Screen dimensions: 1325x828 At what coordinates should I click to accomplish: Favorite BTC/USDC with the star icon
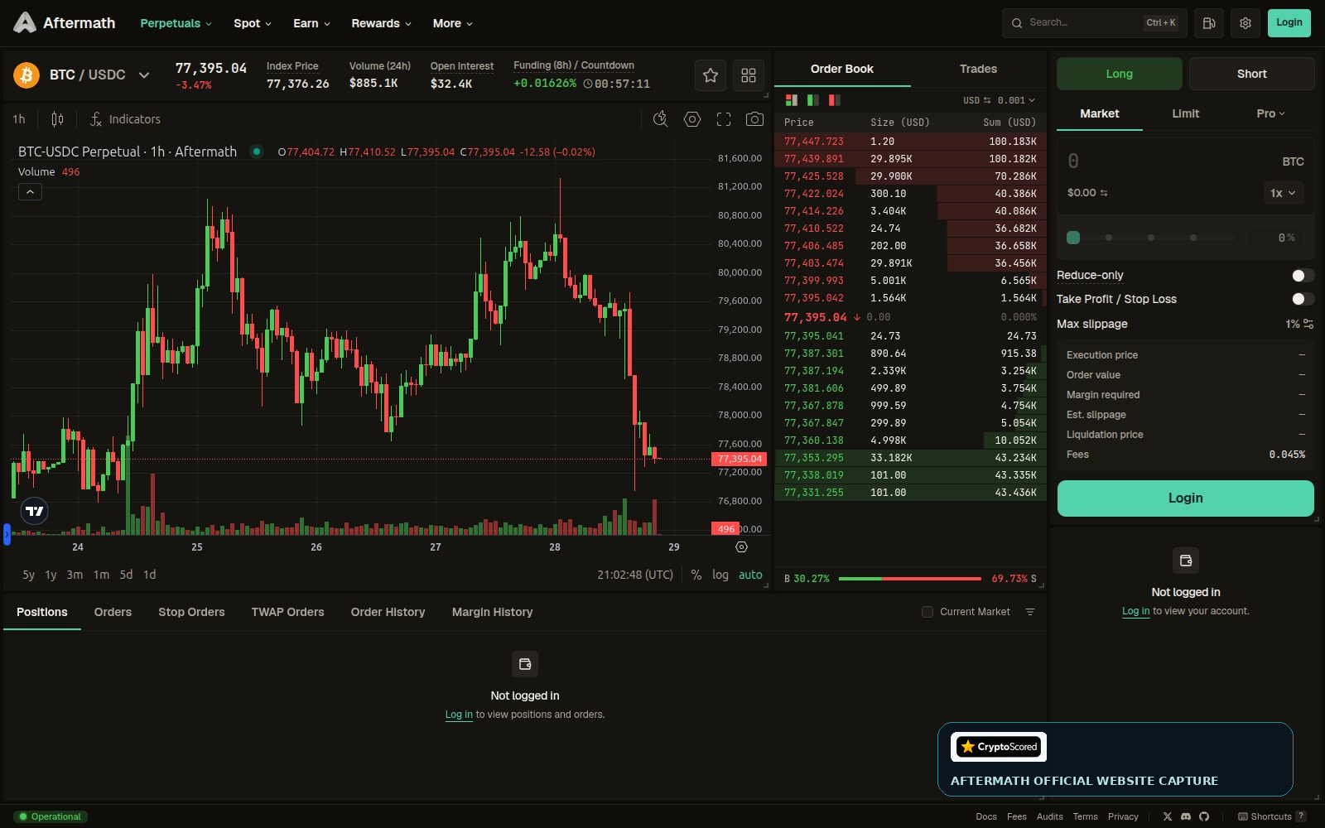(710, 75)
